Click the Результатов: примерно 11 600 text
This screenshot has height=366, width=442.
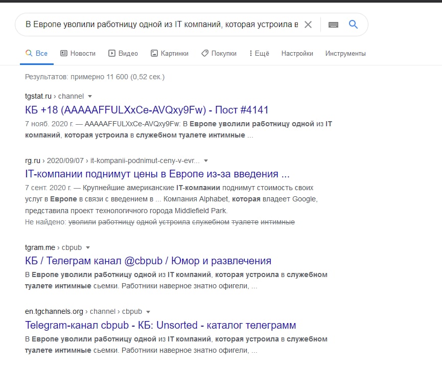click(95, 77)
